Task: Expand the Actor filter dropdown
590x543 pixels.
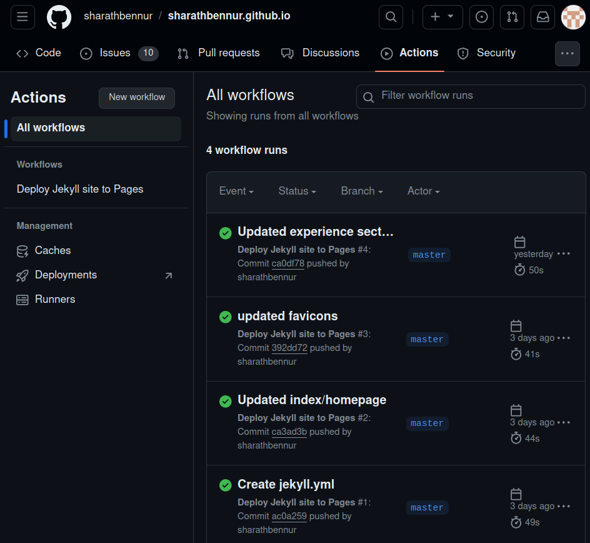Action: [423, 191]
